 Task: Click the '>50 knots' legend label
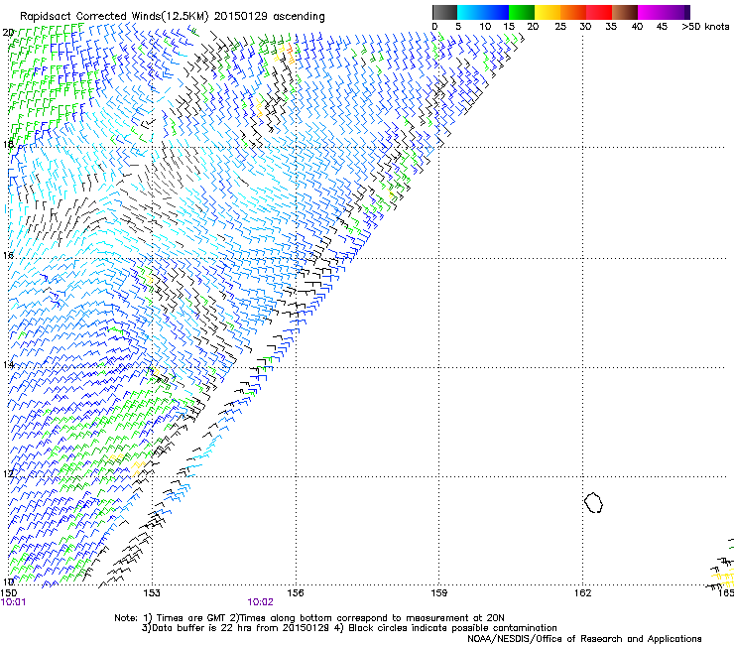click(705, 27)
